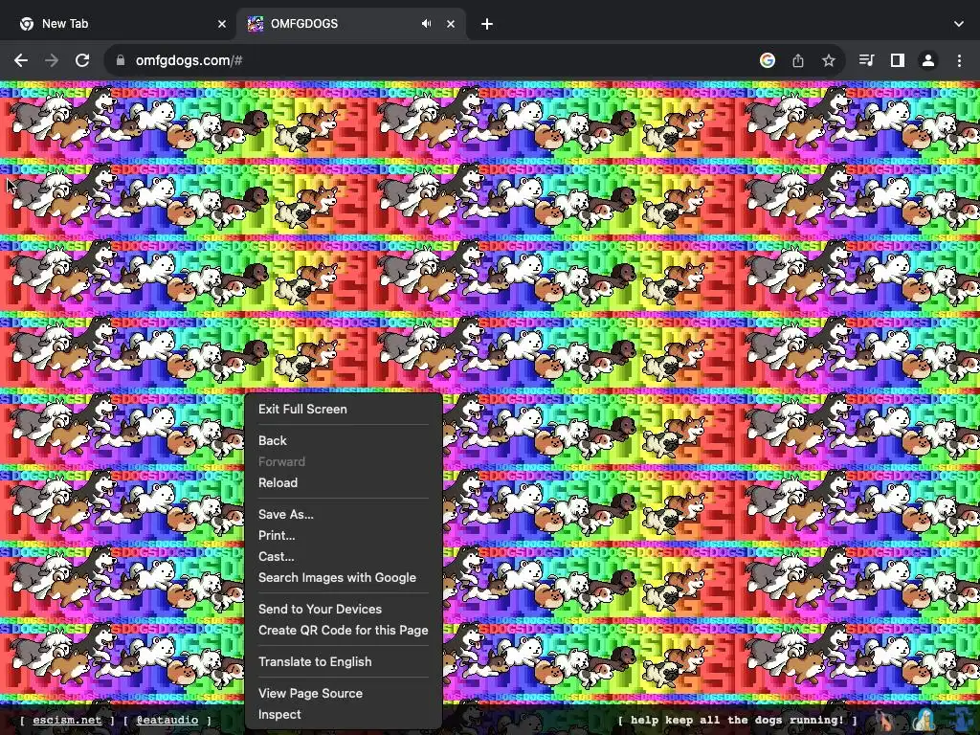Click 'help keep all the dogs running!' link
This screenshot has width=980, height=735.
click(738, 720)
